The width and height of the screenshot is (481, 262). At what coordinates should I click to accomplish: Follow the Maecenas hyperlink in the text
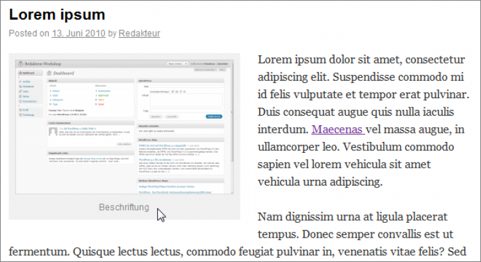(336, 130)
